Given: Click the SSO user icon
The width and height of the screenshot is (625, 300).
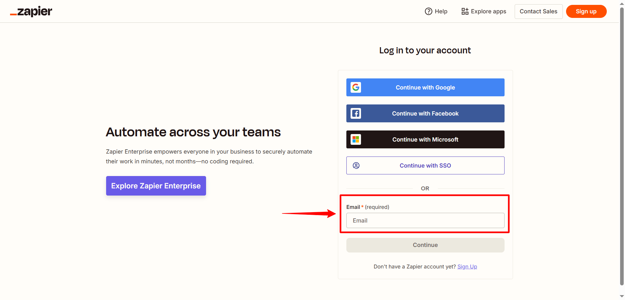Looking at the screenshot, I should coord(356,166).
